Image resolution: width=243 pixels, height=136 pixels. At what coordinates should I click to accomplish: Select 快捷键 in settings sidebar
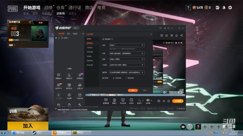[89, 56]
